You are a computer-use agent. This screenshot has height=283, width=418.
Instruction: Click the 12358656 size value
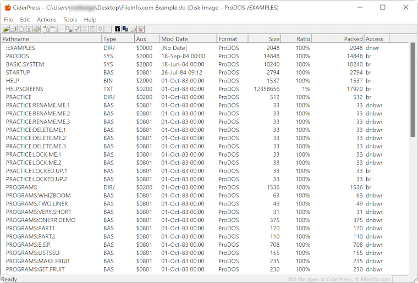[267, 89]
